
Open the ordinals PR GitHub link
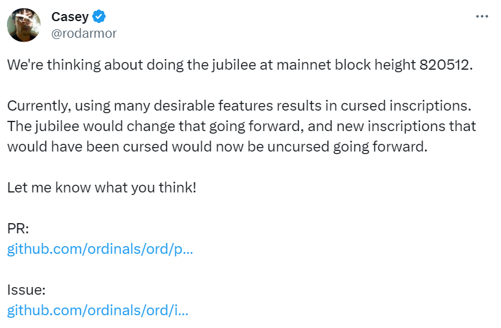(x=100, y=249)
